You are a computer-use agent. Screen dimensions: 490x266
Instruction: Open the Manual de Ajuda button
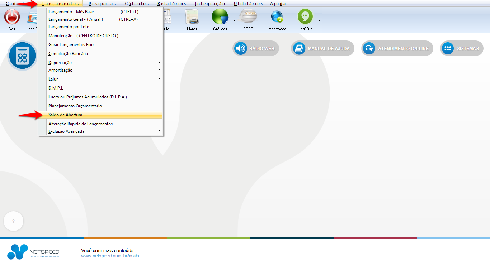coord(322,48)
